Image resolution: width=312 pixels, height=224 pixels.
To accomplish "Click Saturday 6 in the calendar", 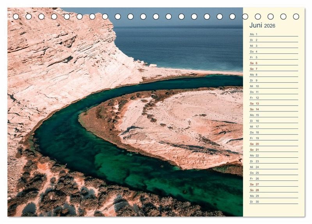I will click(x=273, y=63).
